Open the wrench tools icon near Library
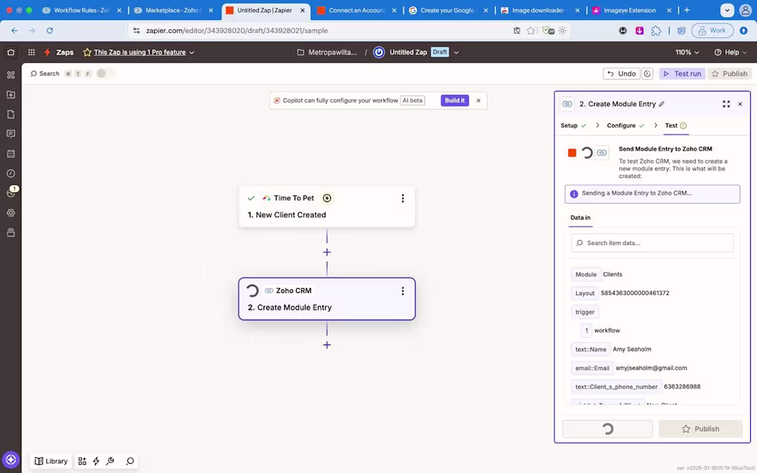 (110, 461)
